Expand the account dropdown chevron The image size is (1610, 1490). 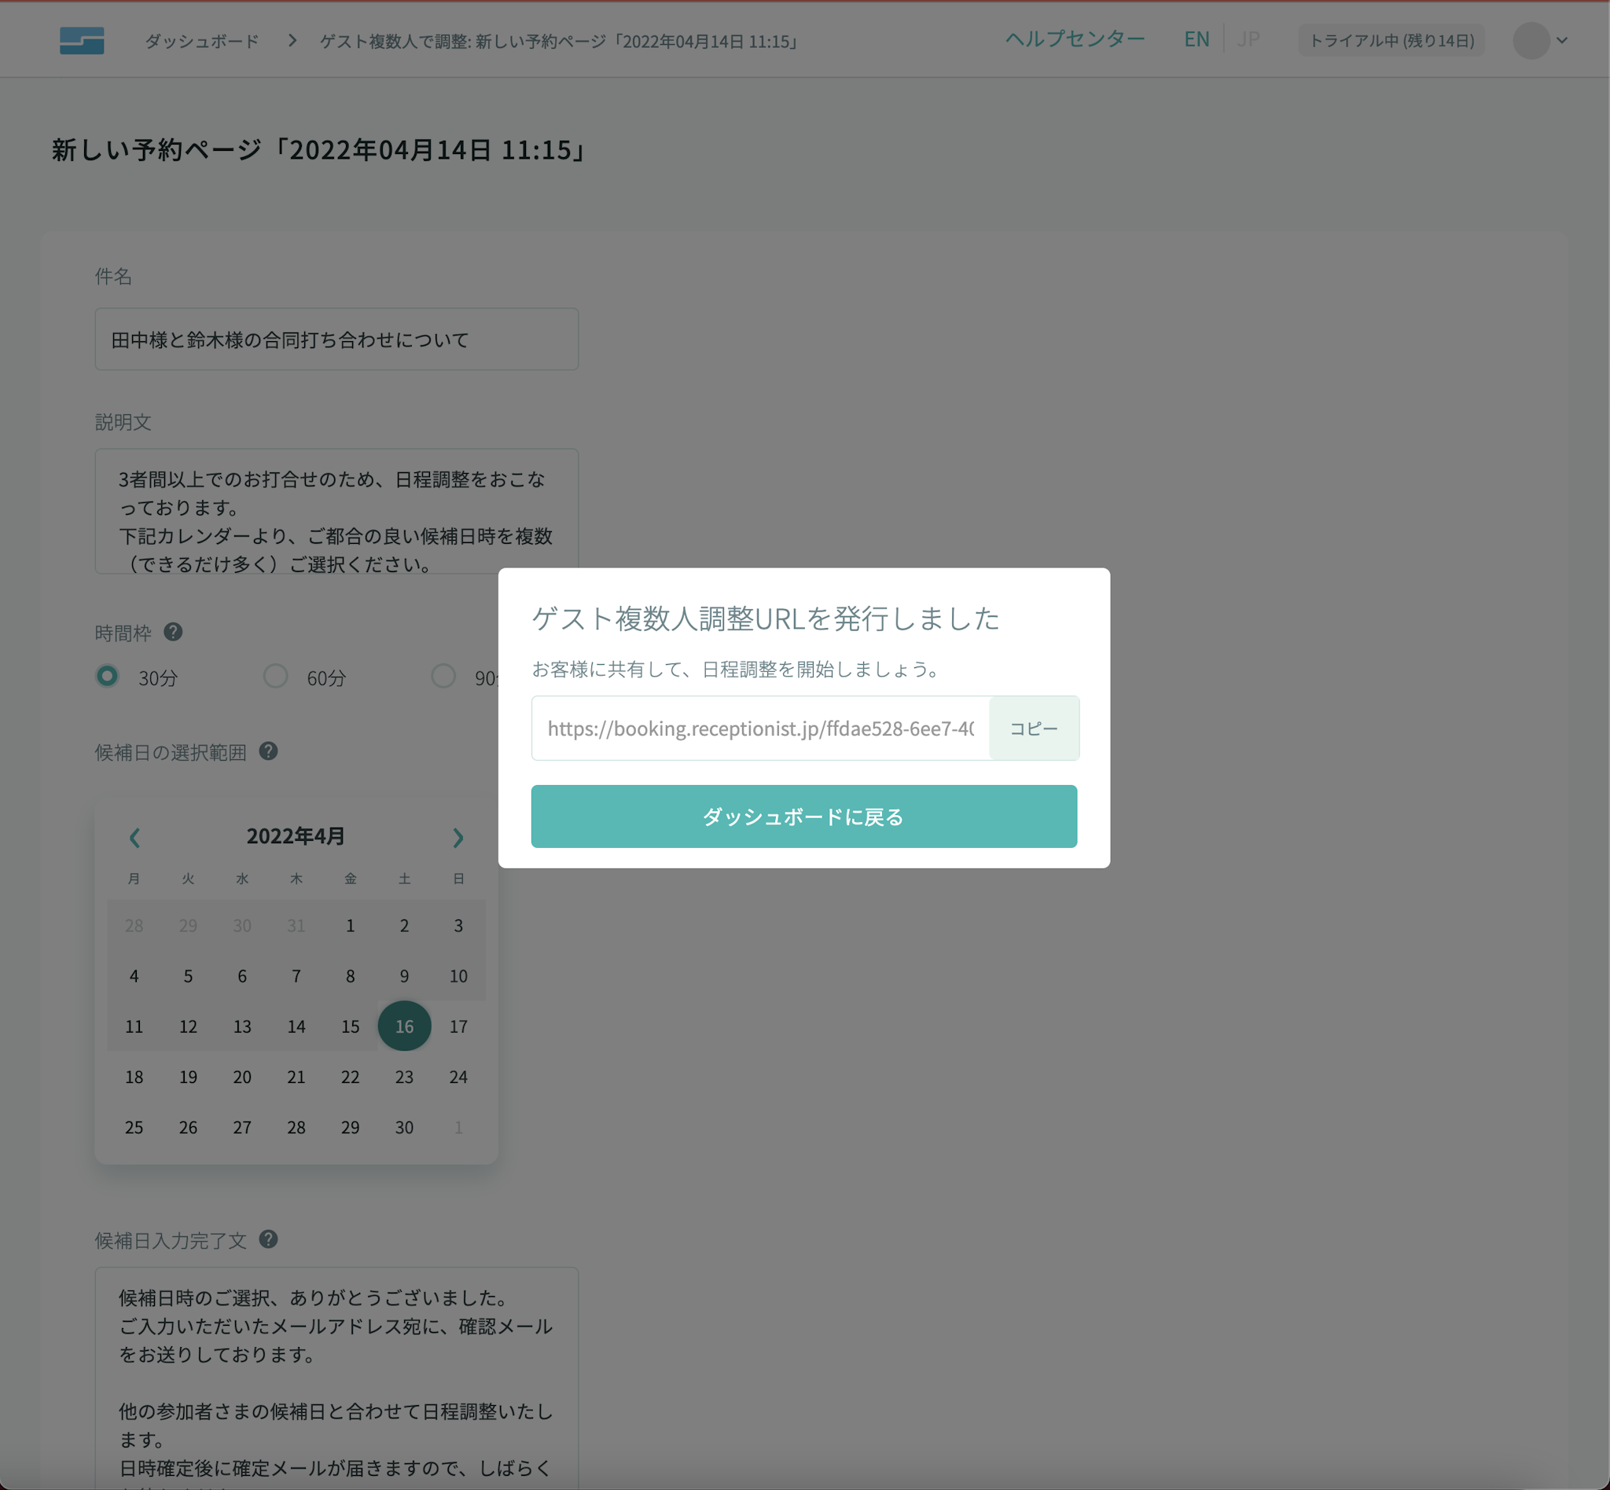(1562, 40)
